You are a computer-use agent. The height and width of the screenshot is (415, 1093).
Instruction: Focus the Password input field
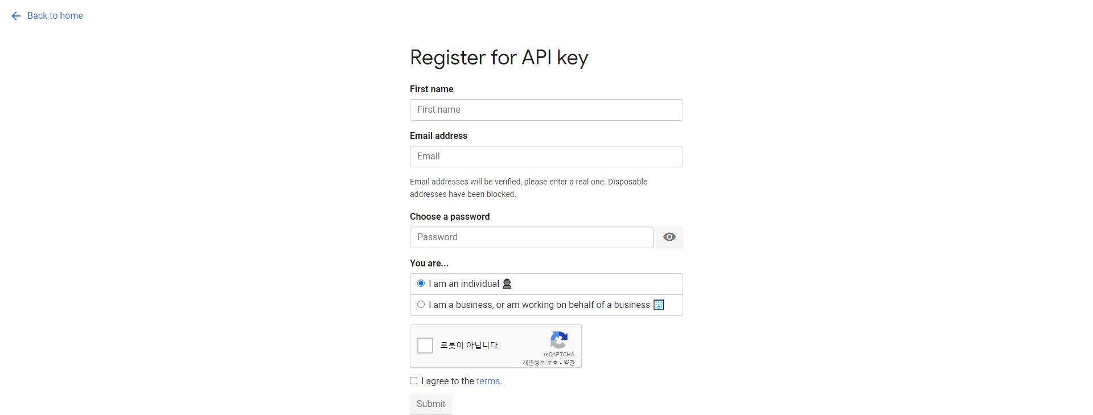click(532, 237)
